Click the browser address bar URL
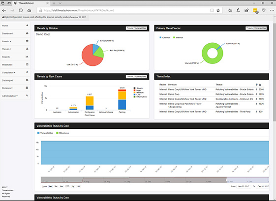276x201 pixels. (79, 10)
